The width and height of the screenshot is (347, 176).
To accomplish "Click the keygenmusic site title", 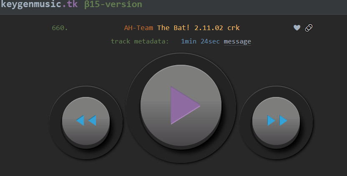I will pos(31,4).
